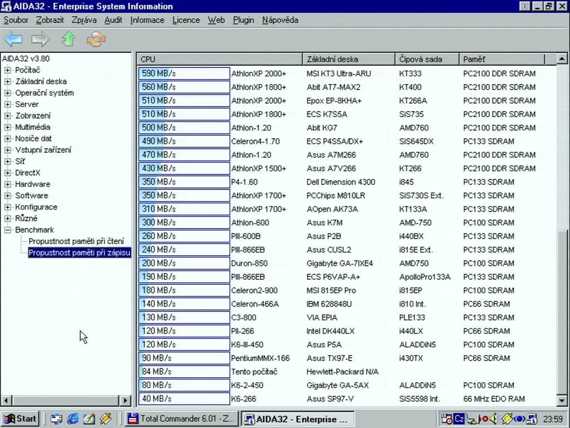Image resolution: width=570 pixels, height=428 pixels.
Task: Select the AIDA32 v3.80 root node
Action: [x=26, y=59]
